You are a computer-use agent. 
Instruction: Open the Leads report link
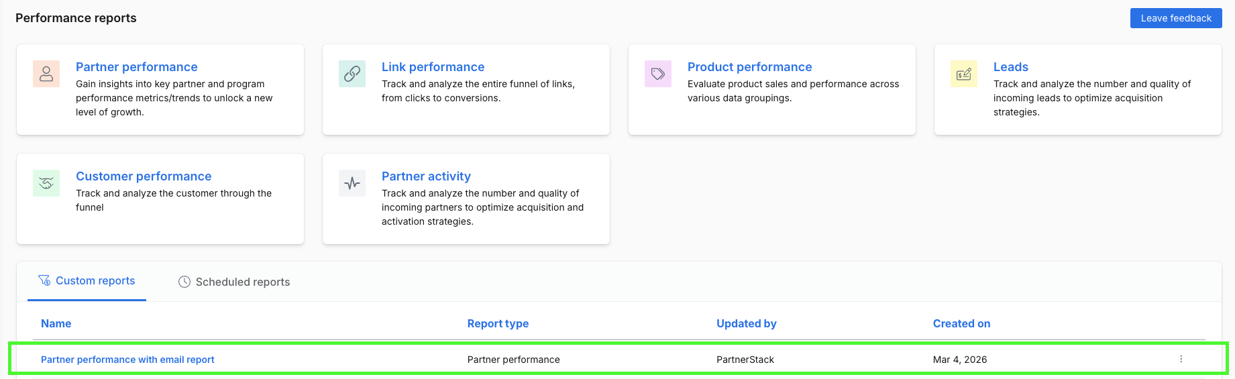click(1010, 67)
